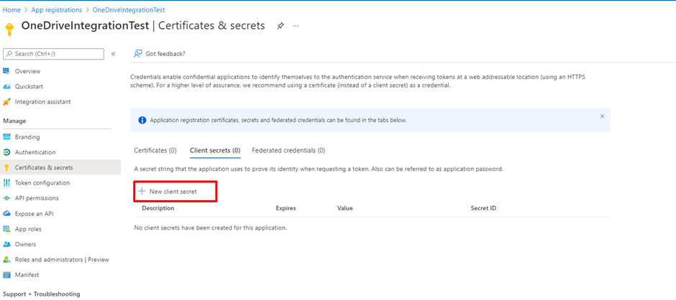Screen dimensions: 676x300
Task: Collapse the sidebar with double chevron
Action: tap(114, 54)
